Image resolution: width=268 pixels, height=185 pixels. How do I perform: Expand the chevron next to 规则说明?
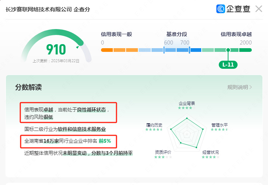(251, 87)
